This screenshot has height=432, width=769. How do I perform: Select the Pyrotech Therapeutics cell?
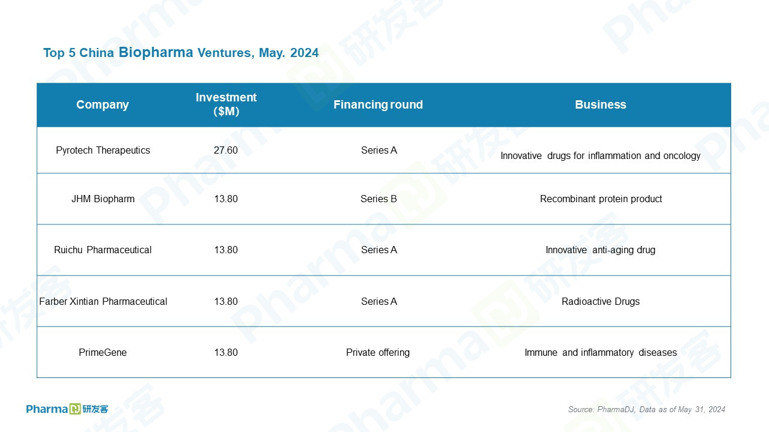tap(103, 150)
